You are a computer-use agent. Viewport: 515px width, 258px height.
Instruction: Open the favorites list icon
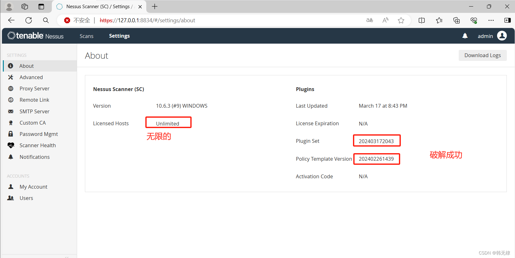[x=439, y=20]
